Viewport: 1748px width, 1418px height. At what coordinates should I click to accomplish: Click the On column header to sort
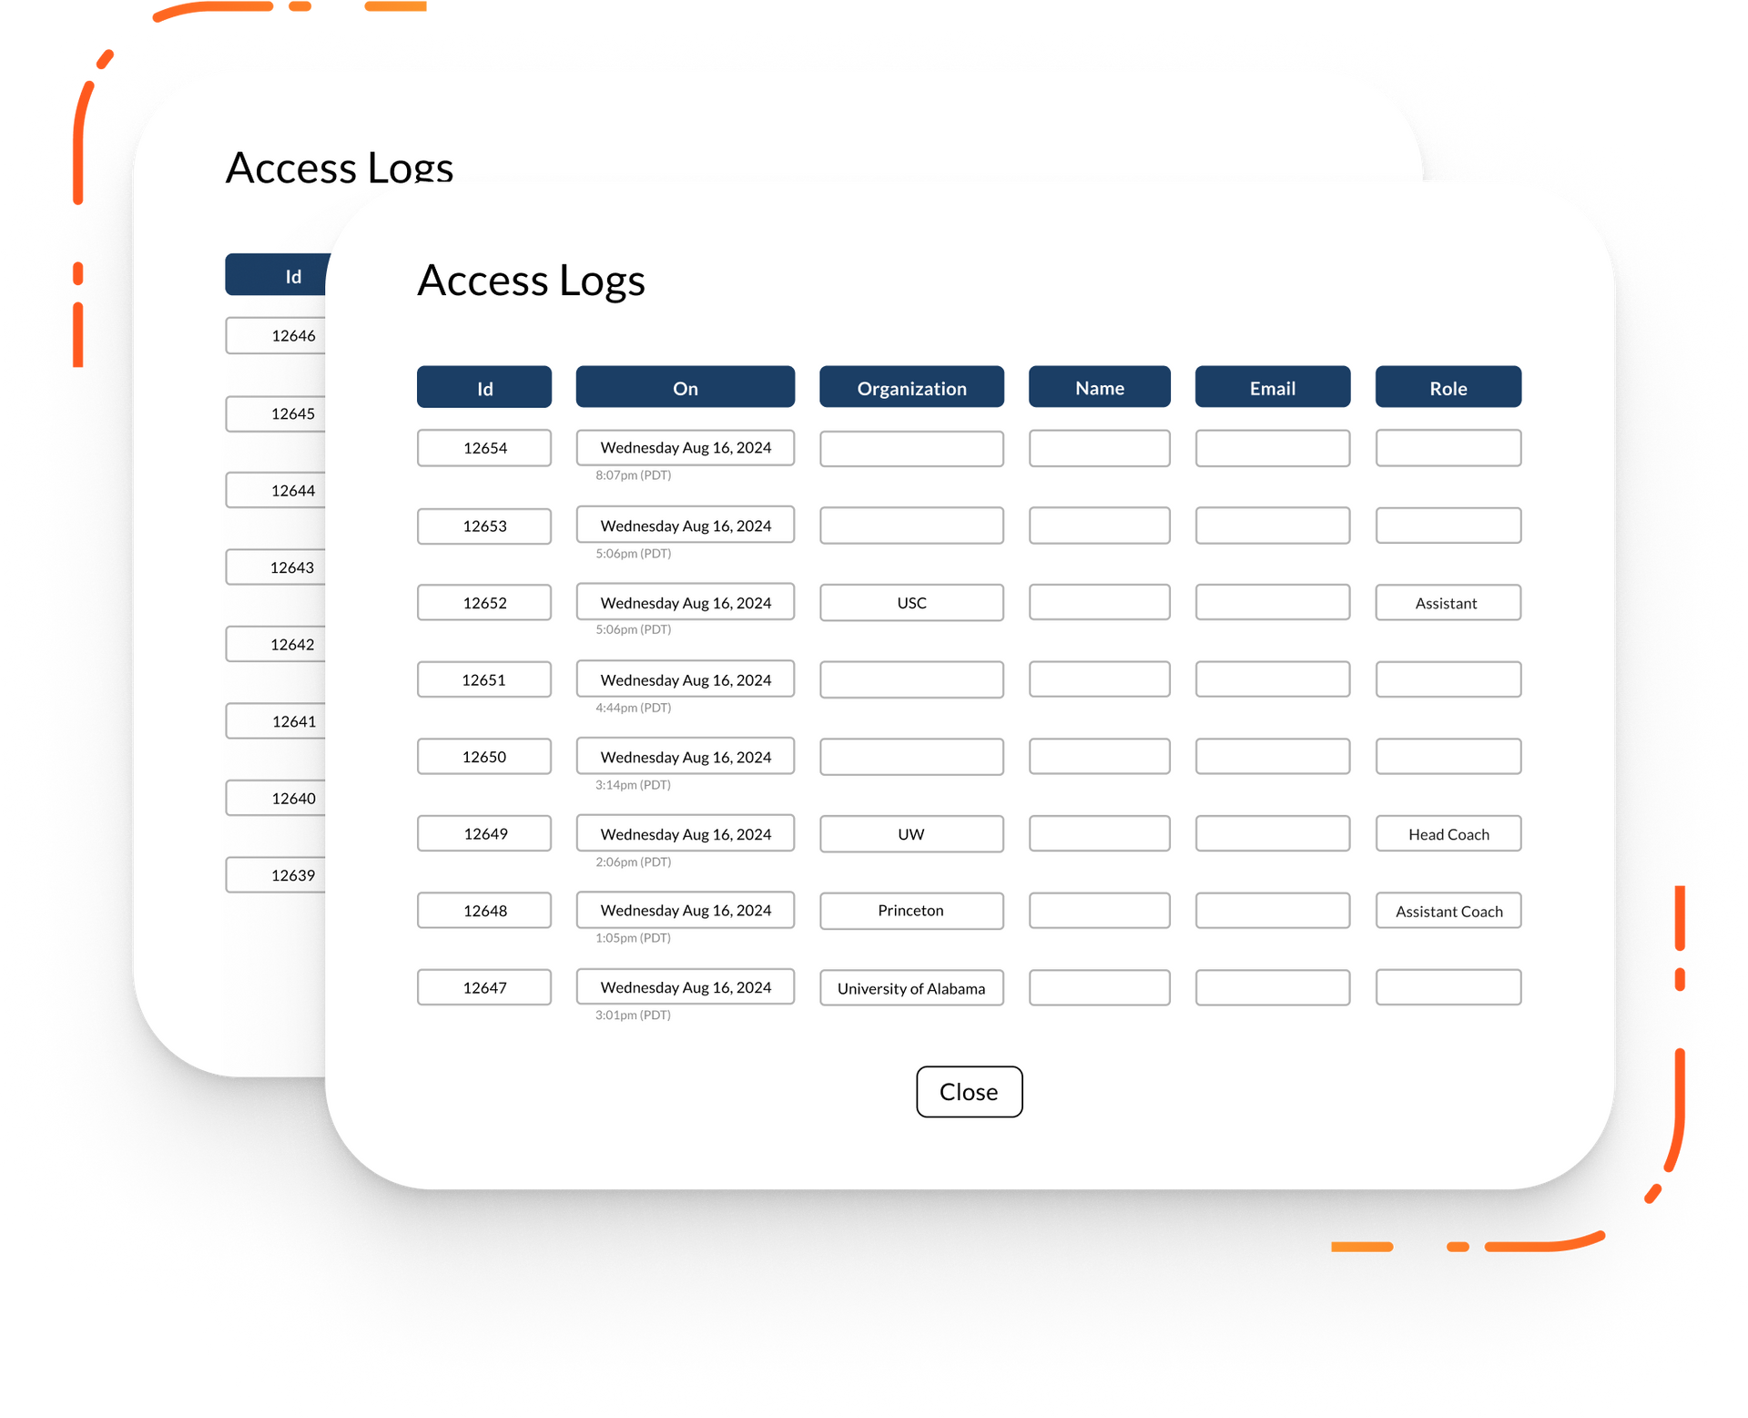pyautogui.click(x=686, y=386)
